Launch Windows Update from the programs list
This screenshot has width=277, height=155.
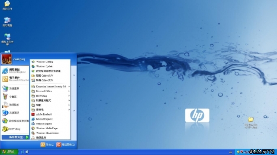tap(50, 66)
